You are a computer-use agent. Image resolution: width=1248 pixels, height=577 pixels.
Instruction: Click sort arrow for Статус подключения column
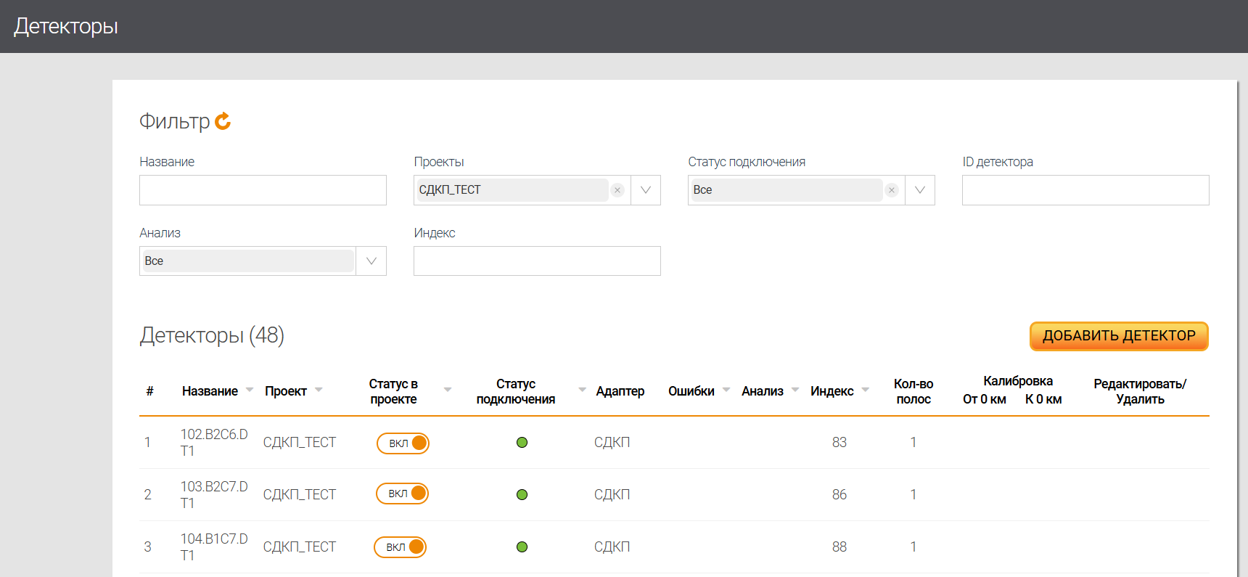pyautogui.click(x=582, y=390)
